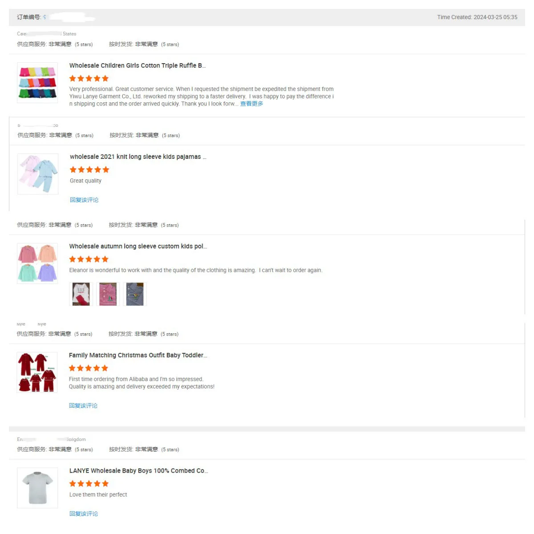The image size is (534, 534).
Task: Open the red Christmas outfit product thumbnail
Action: tap(37, 372)
